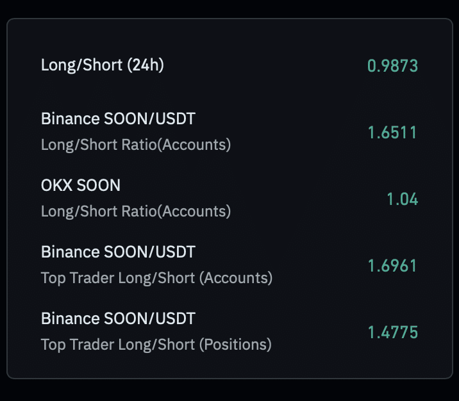Click SOON/USDT pair in the last row
This screenshot has height=401, width=459.
pyautogui.click(x=149, y=318)
